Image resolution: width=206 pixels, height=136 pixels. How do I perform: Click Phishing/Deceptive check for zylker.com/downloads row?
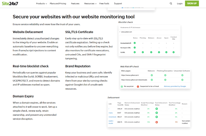click(x=165, y=80)
